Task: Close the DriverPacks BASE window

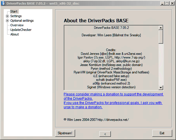Action: coord(172,3)
